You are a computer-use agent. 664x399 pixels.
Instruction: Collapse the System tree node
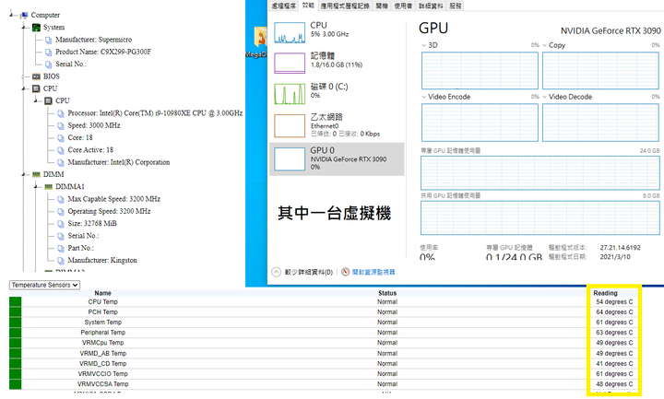(24, 28)
